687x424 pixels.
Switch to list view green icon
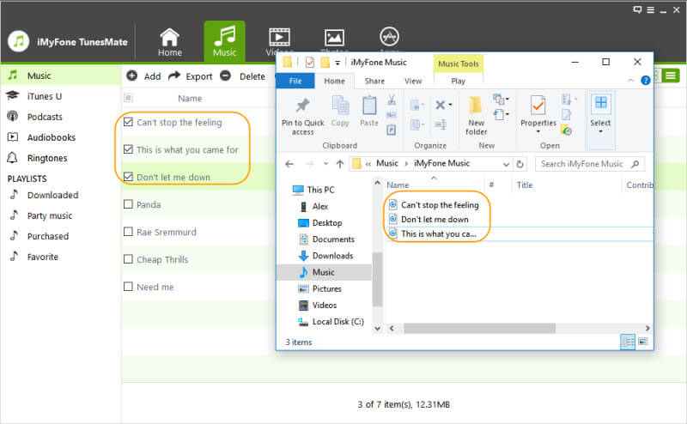[671, 76]
